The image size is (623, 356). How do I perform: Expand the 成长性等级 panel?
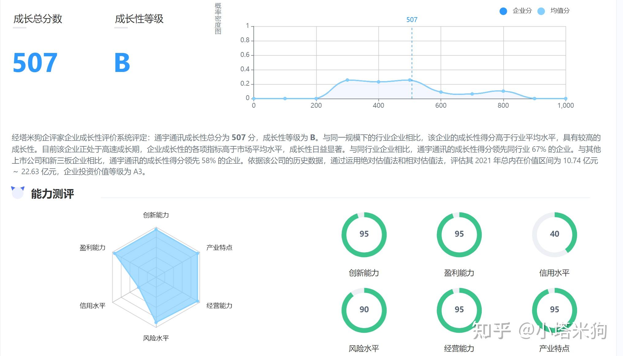(139, 19)
